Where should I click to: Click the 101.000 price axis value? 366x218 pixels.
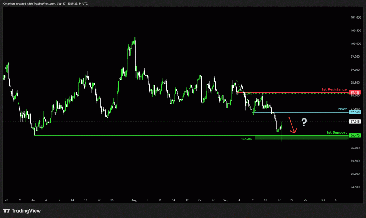(356, 18)
